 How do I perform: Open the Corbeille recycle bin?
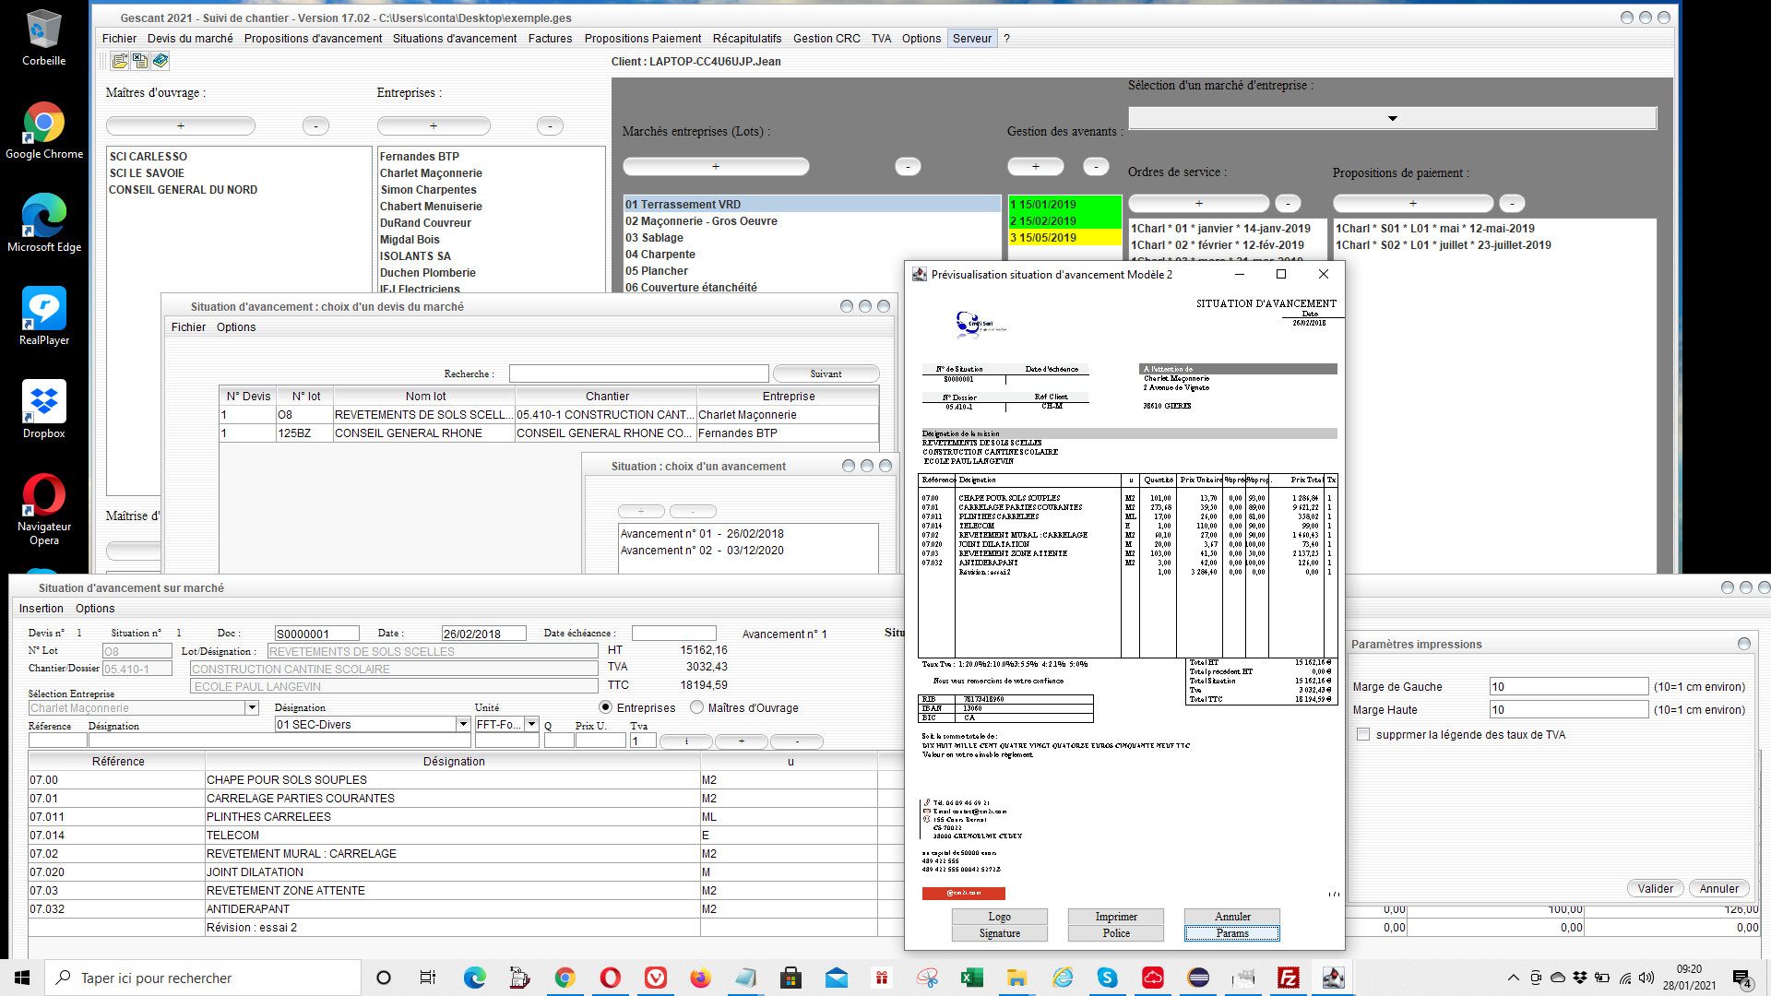pyautogui.click(x=43, y=38)
